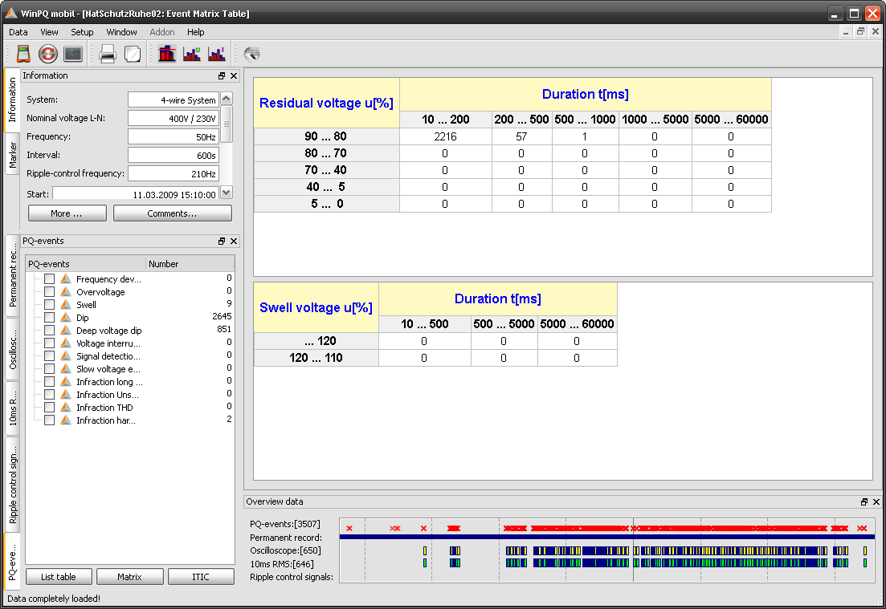The height and width of the screenshot is (609, 886).
Task: Enable the Voltage interru... checkbox
Action: [x=50, y=343]
